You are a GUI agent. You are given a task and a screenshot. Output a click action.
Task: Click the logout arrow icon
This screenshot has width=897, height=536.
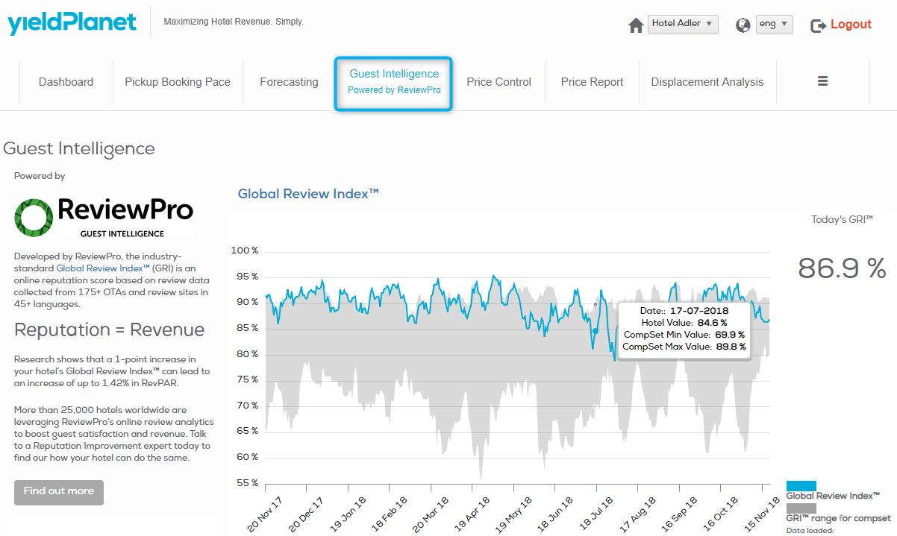pyautogui.click(x=819, y=25)
